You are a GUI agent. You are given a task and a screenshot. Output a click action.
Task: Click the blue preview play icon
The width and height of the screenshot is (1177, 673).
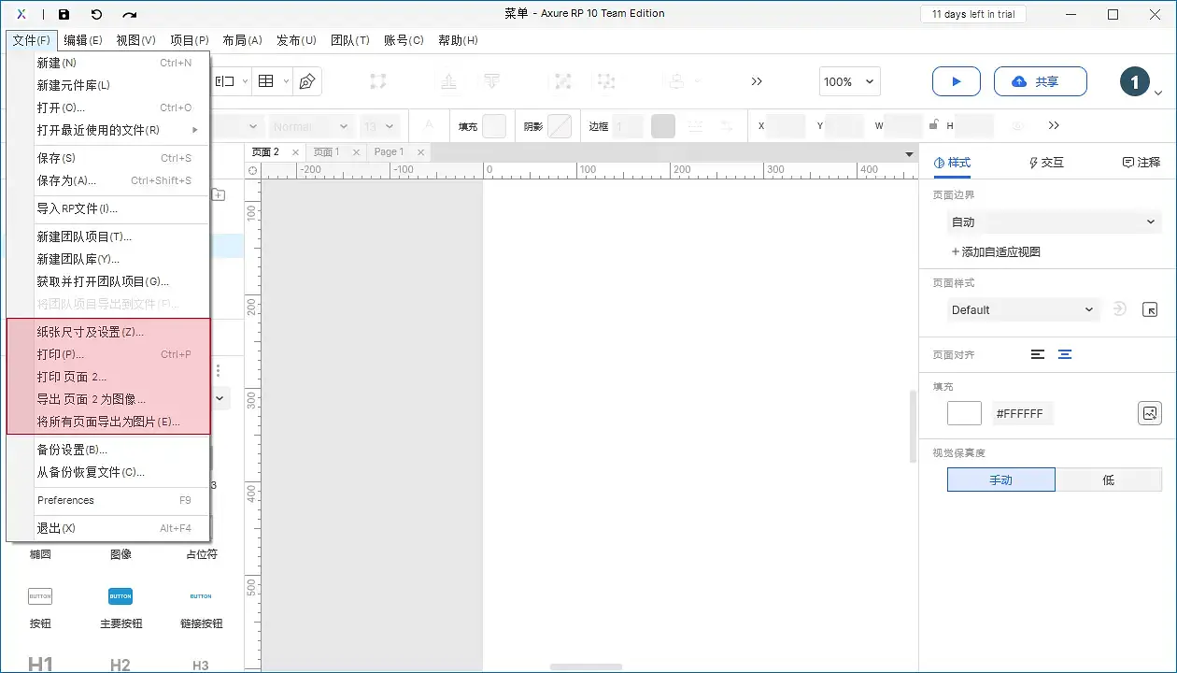(956, 81)
